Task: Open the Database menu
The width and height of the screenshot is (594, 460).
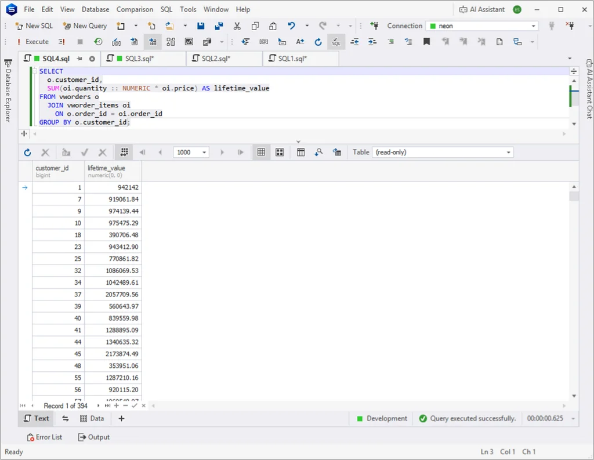Action: (x=95, y=9)
